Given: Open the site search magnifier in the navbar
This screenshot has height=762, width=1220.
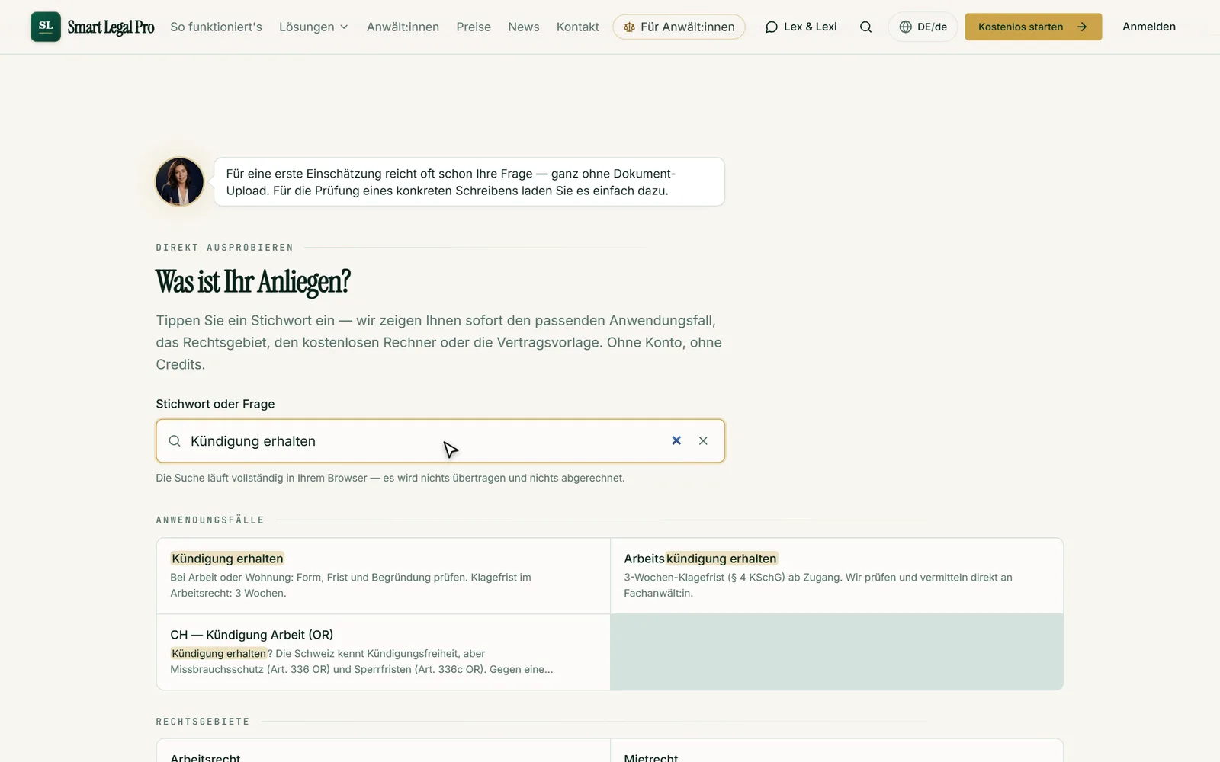Looking at the screenshot, I should pyautogui.click(x=865, y=27).
